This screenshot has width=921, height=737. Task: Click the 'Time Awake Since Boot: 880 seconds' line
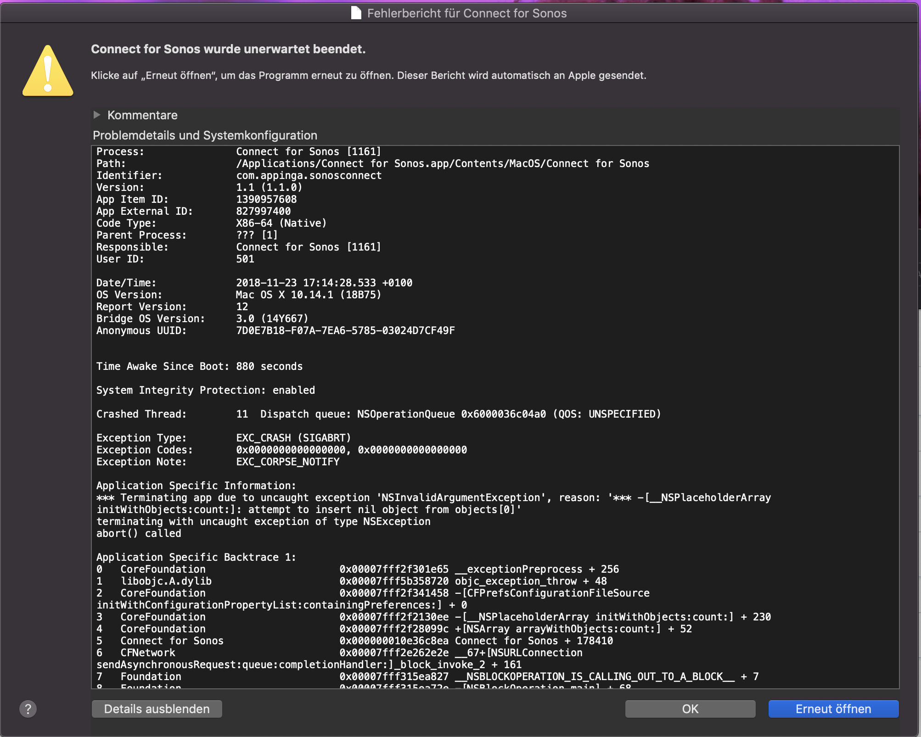[x=199, y=366]
